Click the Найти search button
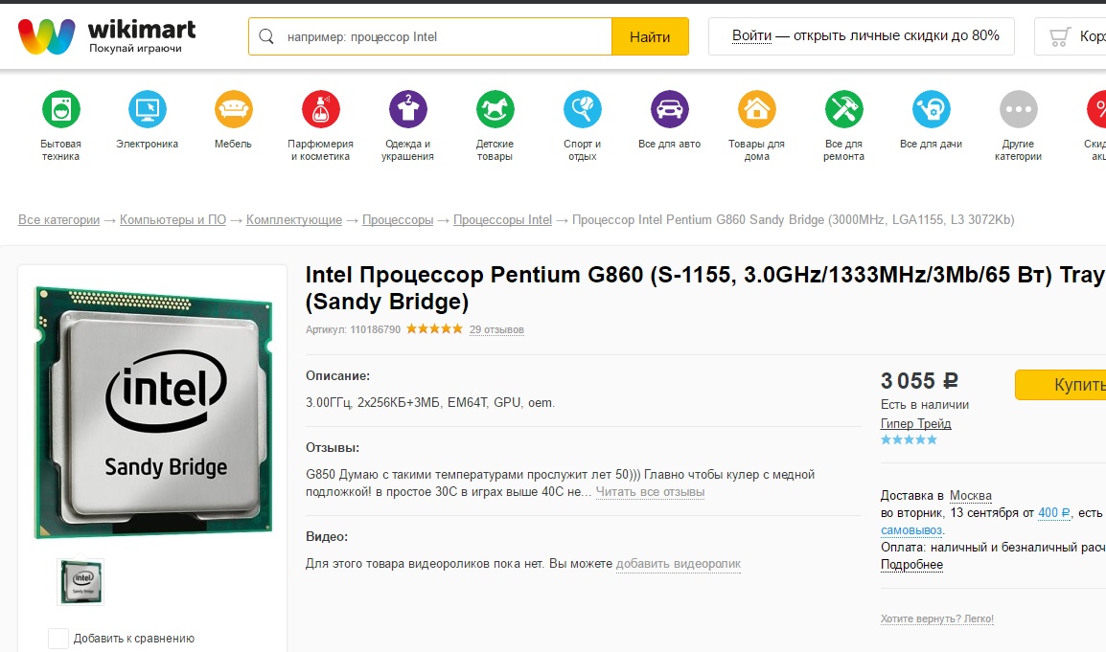This screenshot has height=652, width=1106. click(650, 36)
